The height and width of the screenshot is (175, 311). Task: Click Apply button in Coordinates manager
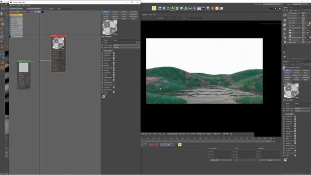point(270,160)
